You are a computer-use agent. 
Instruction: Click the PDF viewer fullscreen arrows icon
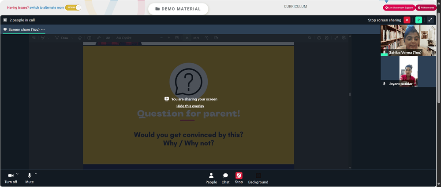point(336,38)
